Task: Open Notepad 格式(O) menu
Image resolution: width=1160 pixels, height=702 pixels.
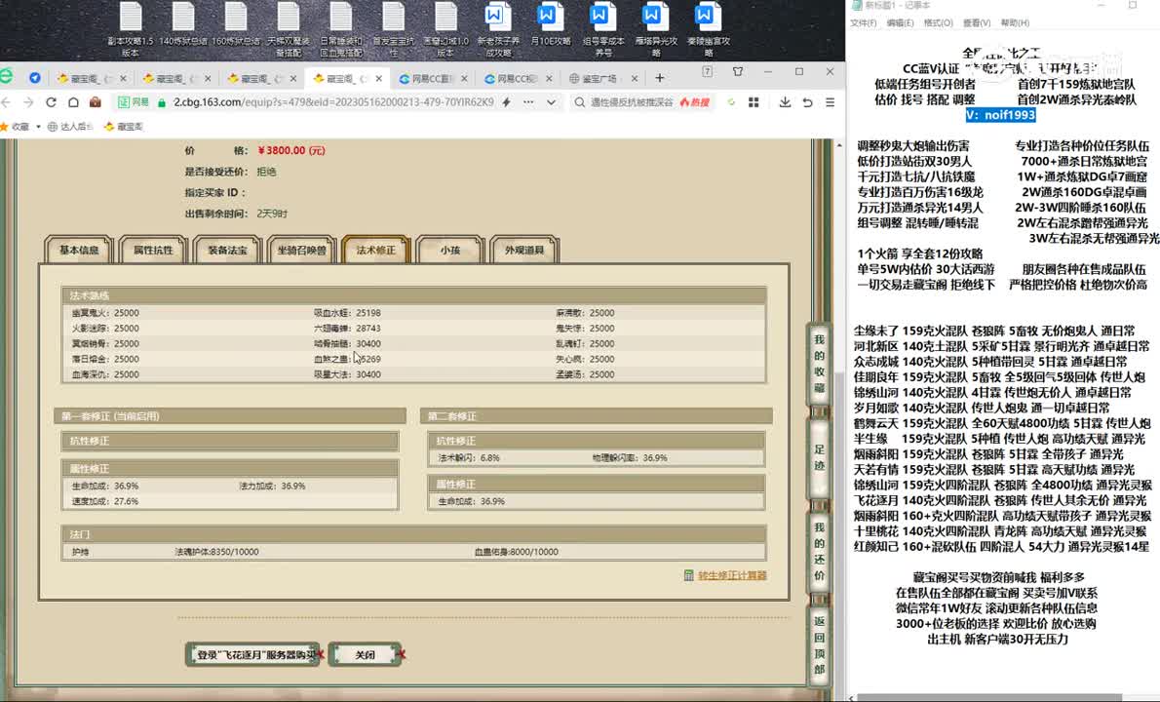Action: tap(938, 23)
